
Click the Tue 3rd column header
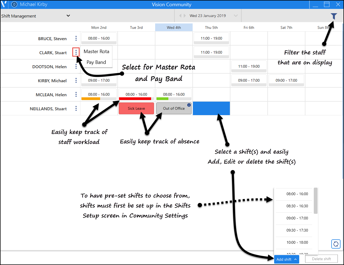click(x=136, y=27)
